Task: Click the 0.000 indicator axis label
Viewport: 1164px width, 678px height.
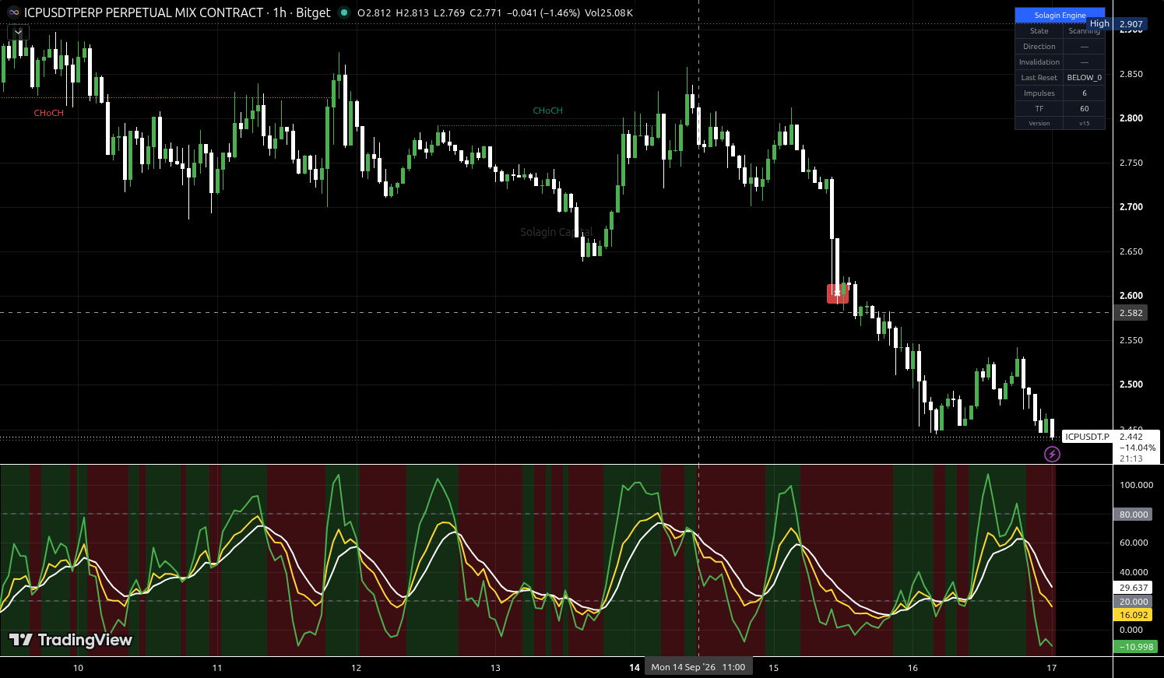Action: 1131,631
